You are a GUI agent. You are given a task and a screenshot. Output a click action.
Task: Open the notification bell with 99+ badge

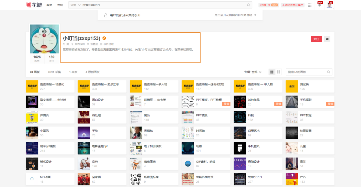tap(319, 5)
